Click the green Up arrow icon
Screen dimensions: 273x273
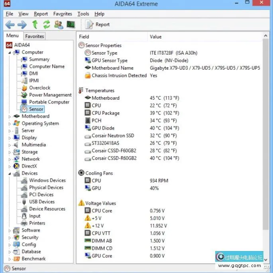(35, 25)
